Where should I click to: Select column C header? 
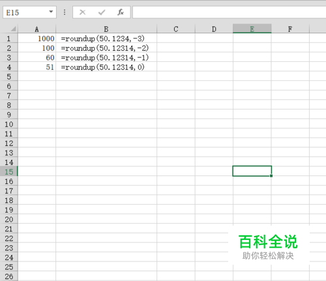[176, 29]
